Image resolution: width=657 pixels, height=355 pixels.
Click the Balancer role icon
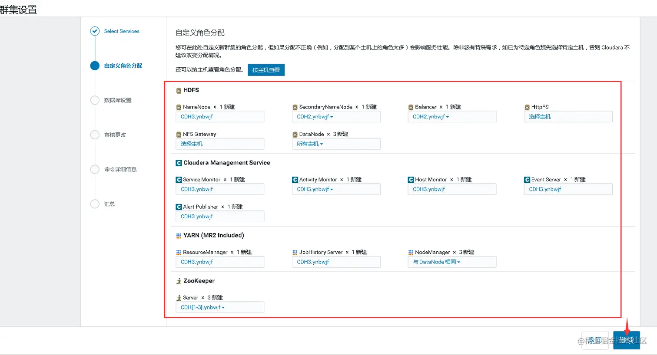tap(411, 107)
